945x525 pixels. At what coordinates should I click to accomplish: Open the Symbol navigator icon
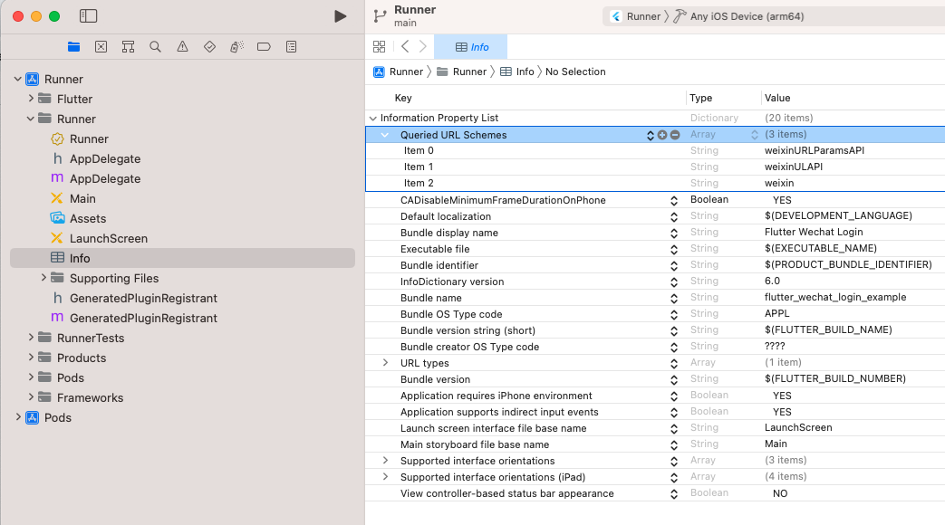pos(129,46)
